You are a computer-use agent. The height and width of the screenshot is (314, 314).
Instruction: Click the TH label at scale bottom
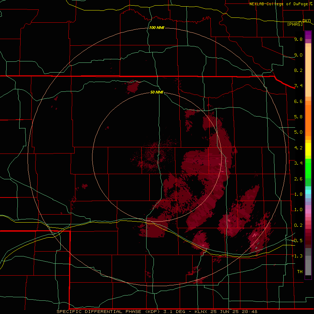[300, 272]
